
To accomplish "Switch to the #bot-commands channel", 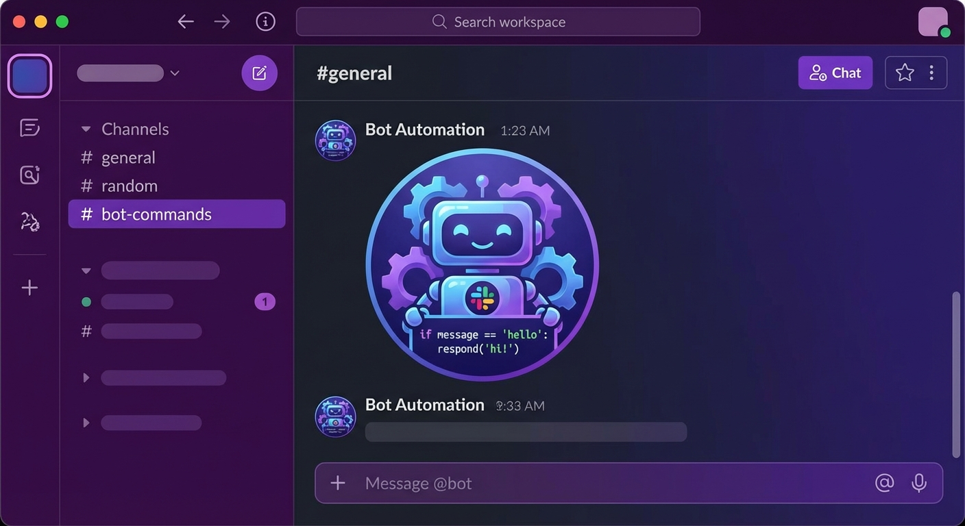I will (x=156, y=214).
